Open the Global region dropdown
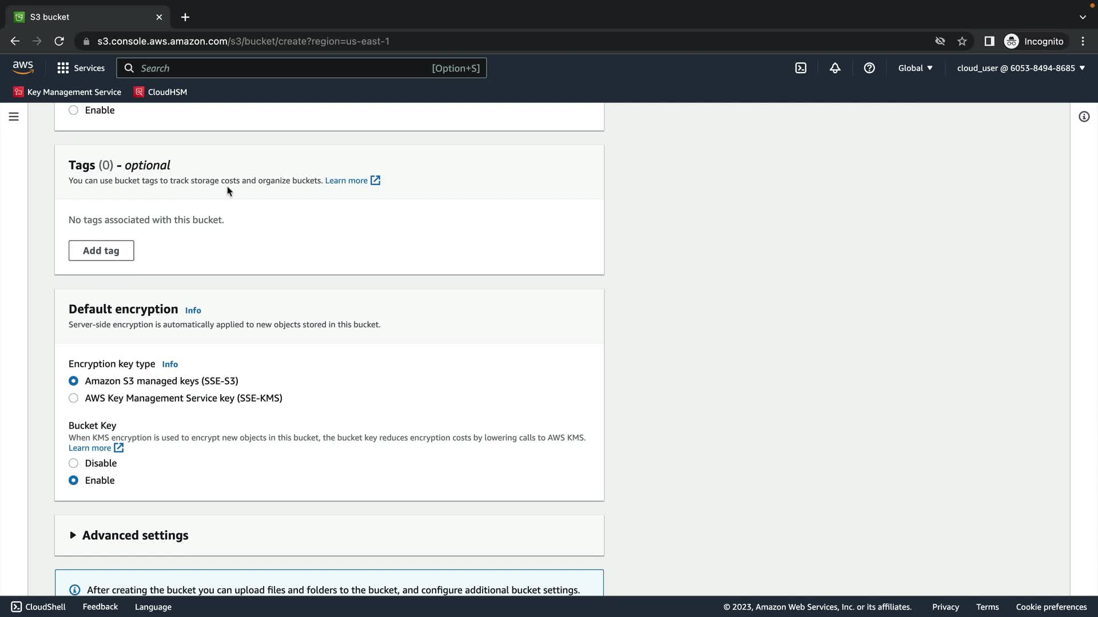Viewport: 1098px width, 617px height. pyautogui.click(x=915, y=68)
